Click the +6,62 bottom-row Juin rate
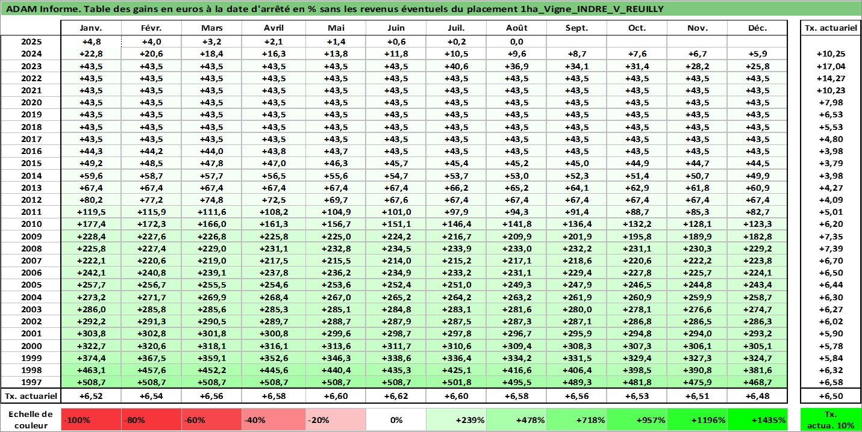Image resolution: width=862 pixels, height=432 pixels. 396,396
